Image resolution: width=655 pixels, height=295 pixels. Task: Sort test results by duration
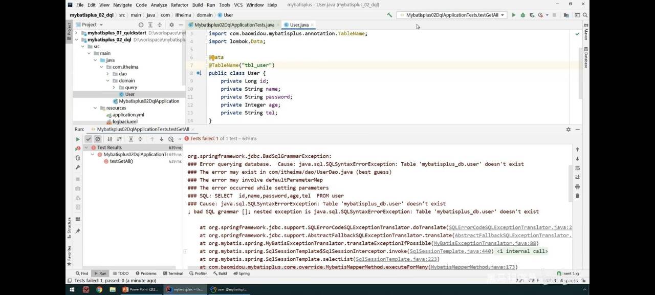[119, 139]
